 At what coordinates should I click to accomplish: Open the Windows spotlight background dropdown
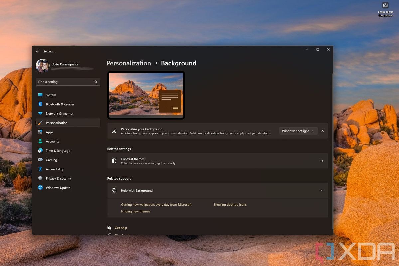(x=298, y=131)
